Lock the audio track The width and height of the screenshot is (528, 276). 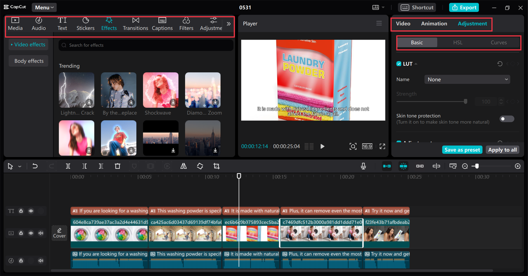(x=21, y=261)
